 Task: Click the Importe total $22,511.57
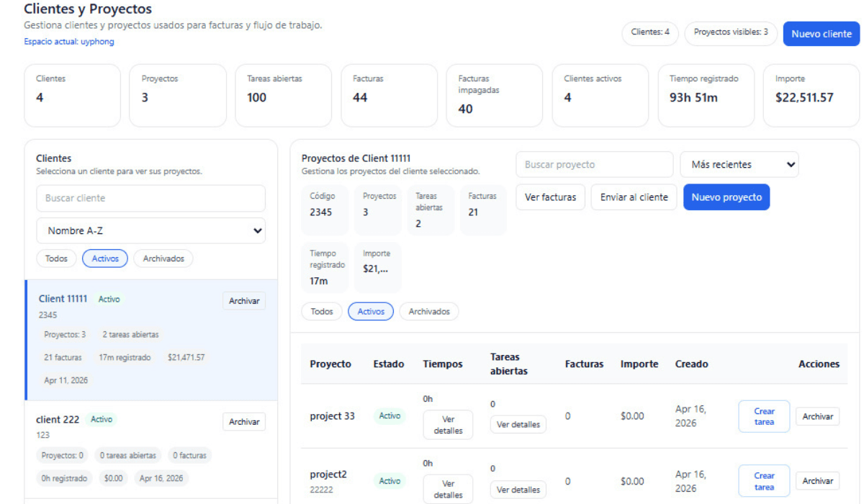[x=804, y=98]
